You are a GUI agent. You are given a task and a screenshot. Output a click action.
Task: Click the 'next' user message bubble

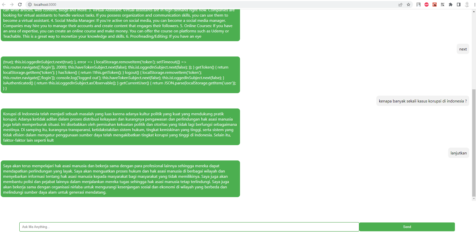463,49
